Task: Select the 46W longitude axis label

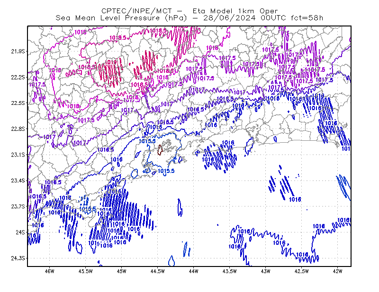Action: tap(50, 271)
